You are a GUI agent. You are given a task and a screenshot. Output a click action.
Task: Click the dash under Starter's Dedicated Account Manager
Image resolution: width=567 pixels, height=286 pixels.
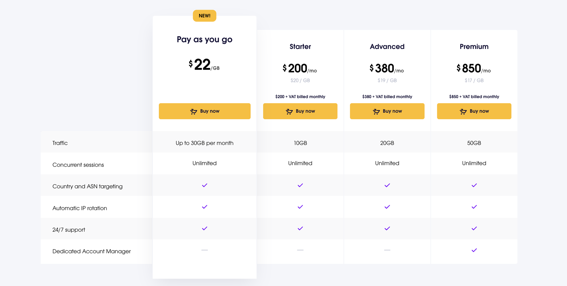click(300, 250)
